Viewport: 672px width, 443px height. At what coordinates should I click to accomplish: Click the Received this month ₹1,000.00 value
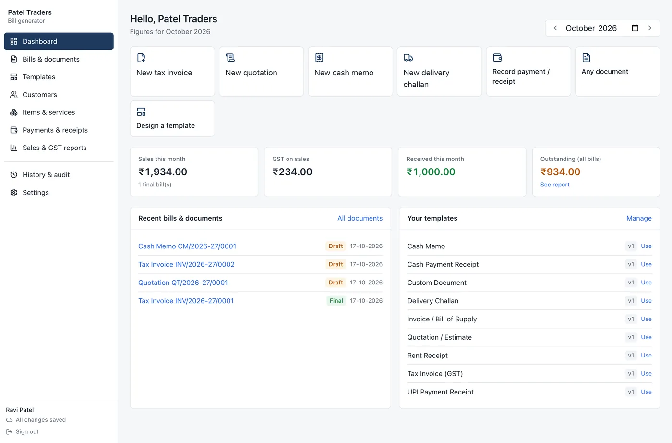click(x=431, y=172)
